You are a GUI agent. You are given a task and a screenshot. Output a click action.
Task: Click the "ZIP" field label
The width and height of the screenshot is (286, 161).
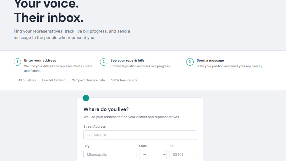(x=172, y=146)
